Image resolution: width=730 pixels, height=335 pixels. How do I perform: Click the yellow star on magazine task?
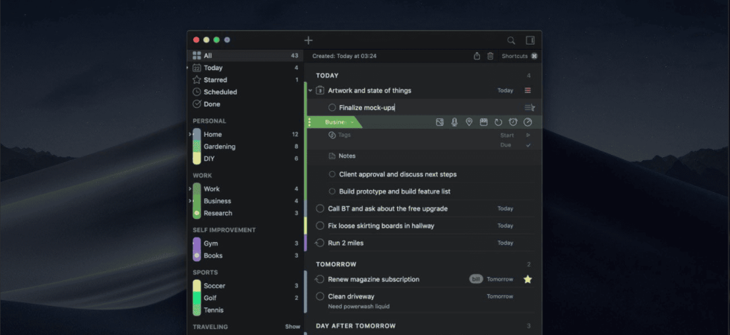click(527, 279)
